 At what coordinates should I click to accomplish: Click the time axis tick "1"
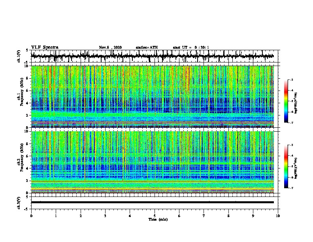(56, 216)
